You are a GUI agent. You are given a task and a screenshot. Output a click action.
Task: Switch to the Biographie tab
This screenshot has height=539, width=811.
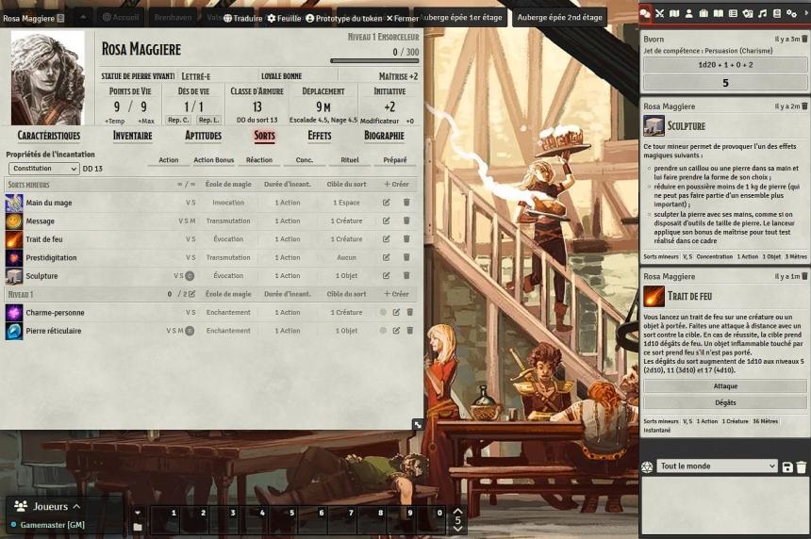tap(384, 136)
